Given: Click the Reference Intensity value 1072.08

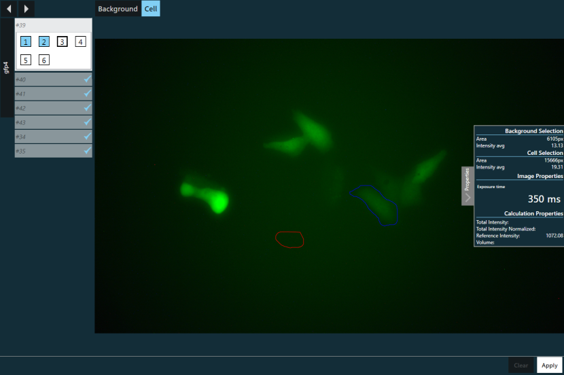Looking at the screenshot, I should click(x=554, y=236).
